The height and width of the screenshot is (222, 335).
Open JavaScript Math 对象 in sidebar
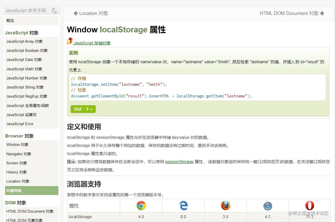click(32, 69)
